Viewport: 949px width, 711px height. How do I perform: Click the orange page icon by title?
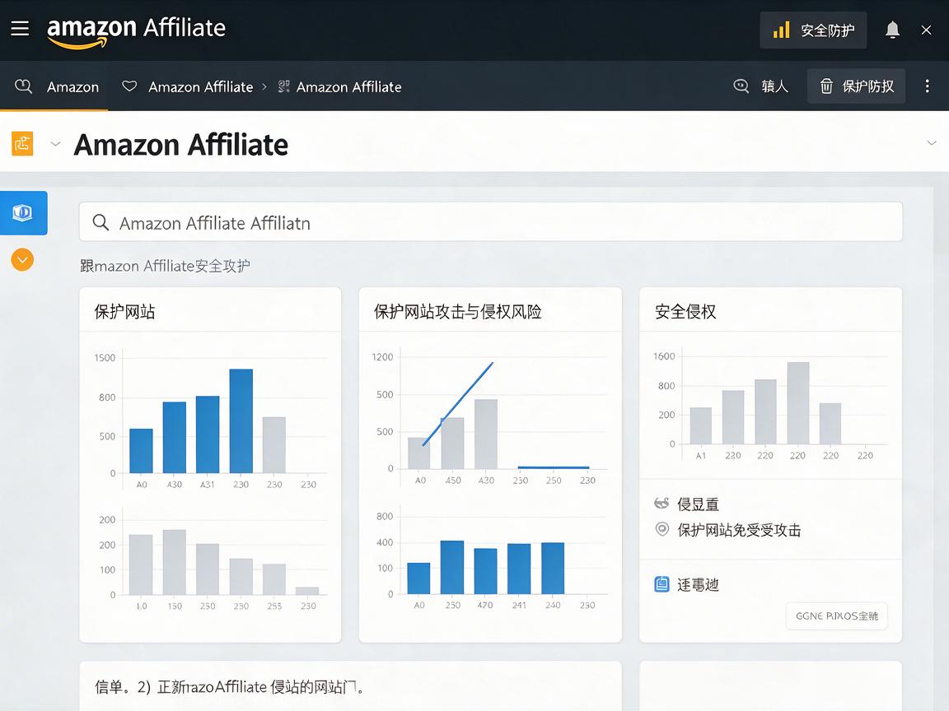tap(22, 144)
